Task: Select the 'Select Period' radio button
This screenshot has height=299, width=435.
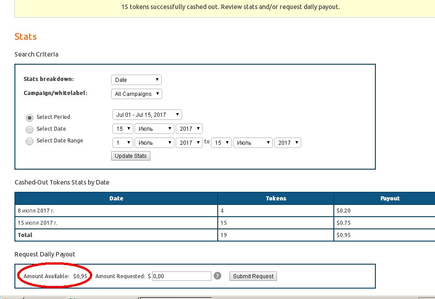Action: 29,117
